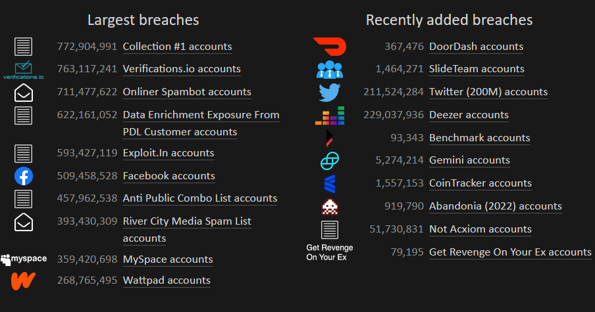Open Collection #1 accounts link
This screenshot has width=595, height=312.
pyautogui.click(x=177, y=47)
